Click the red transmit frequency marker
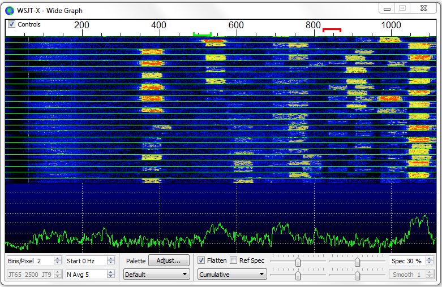The width and height of the screenshot is (442, 287). tap(332, 29)
